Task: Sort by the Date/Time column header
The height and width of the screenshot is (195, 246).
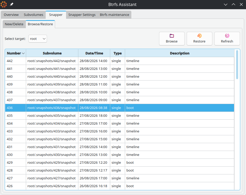Action: tap(94, 53)
